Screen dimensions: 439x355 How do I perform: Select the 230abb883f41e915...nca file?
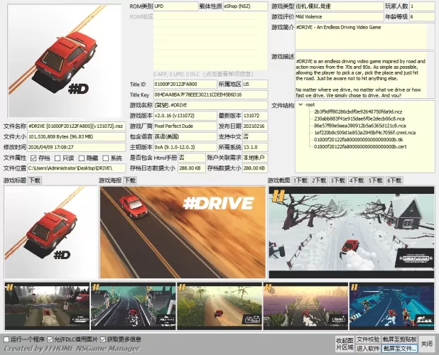point(359,119)
